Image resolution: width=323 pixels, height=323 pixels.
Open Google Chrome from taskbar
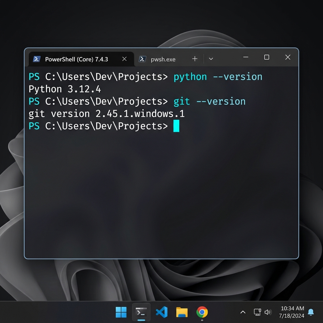202,312
